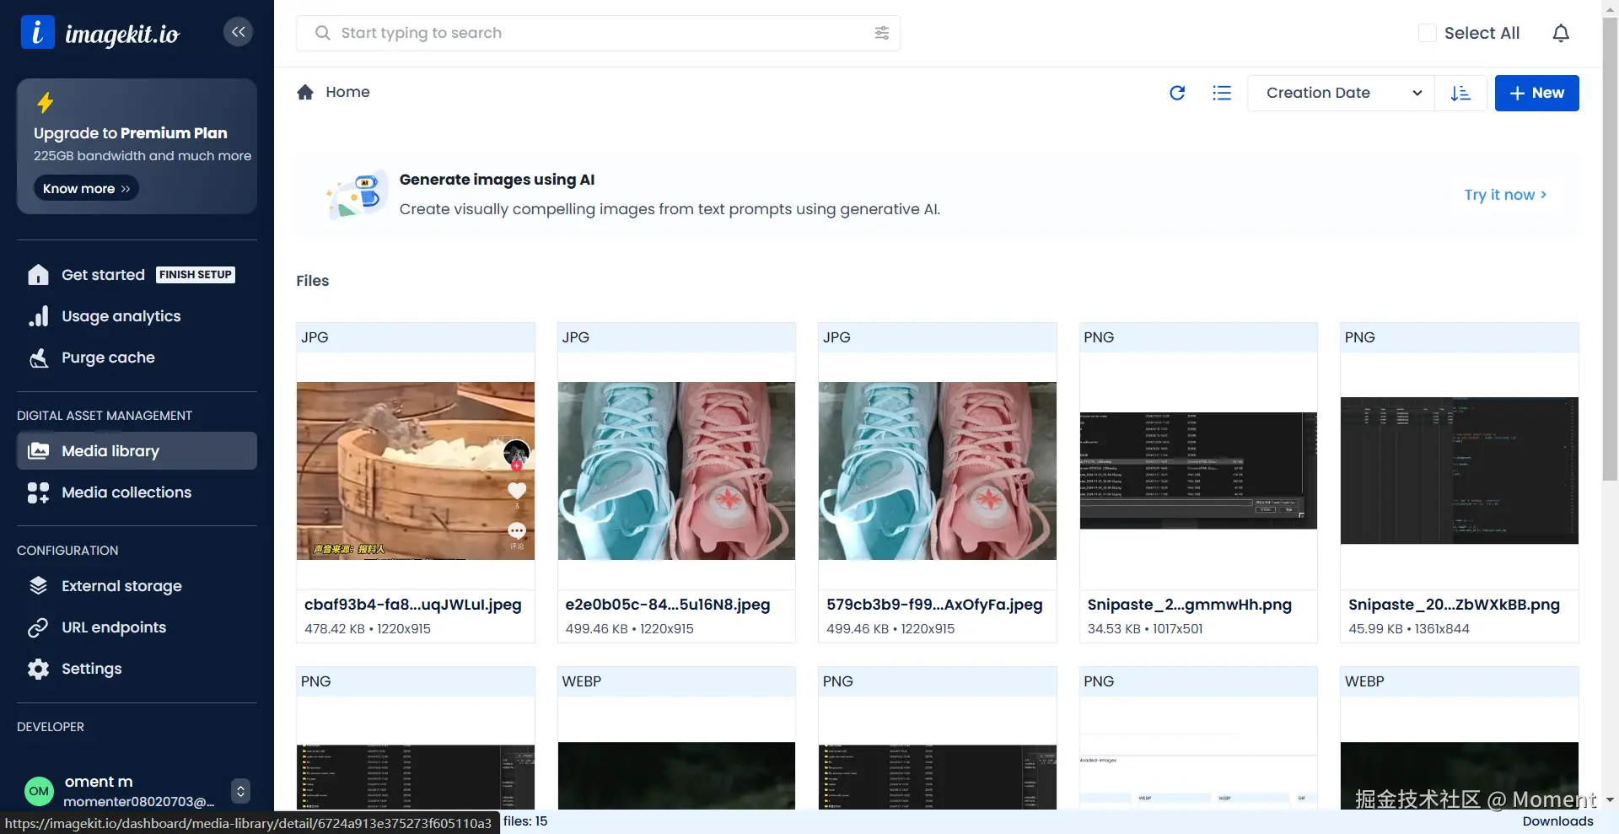This screenshot has width=1619, height=834.
Task: Click the 478.42 KB • 1220x915 size text
Action: point(368,629)
